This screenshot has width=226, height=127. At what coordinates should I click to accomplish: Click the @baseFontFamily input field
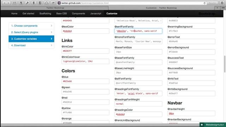pos(138,62)
